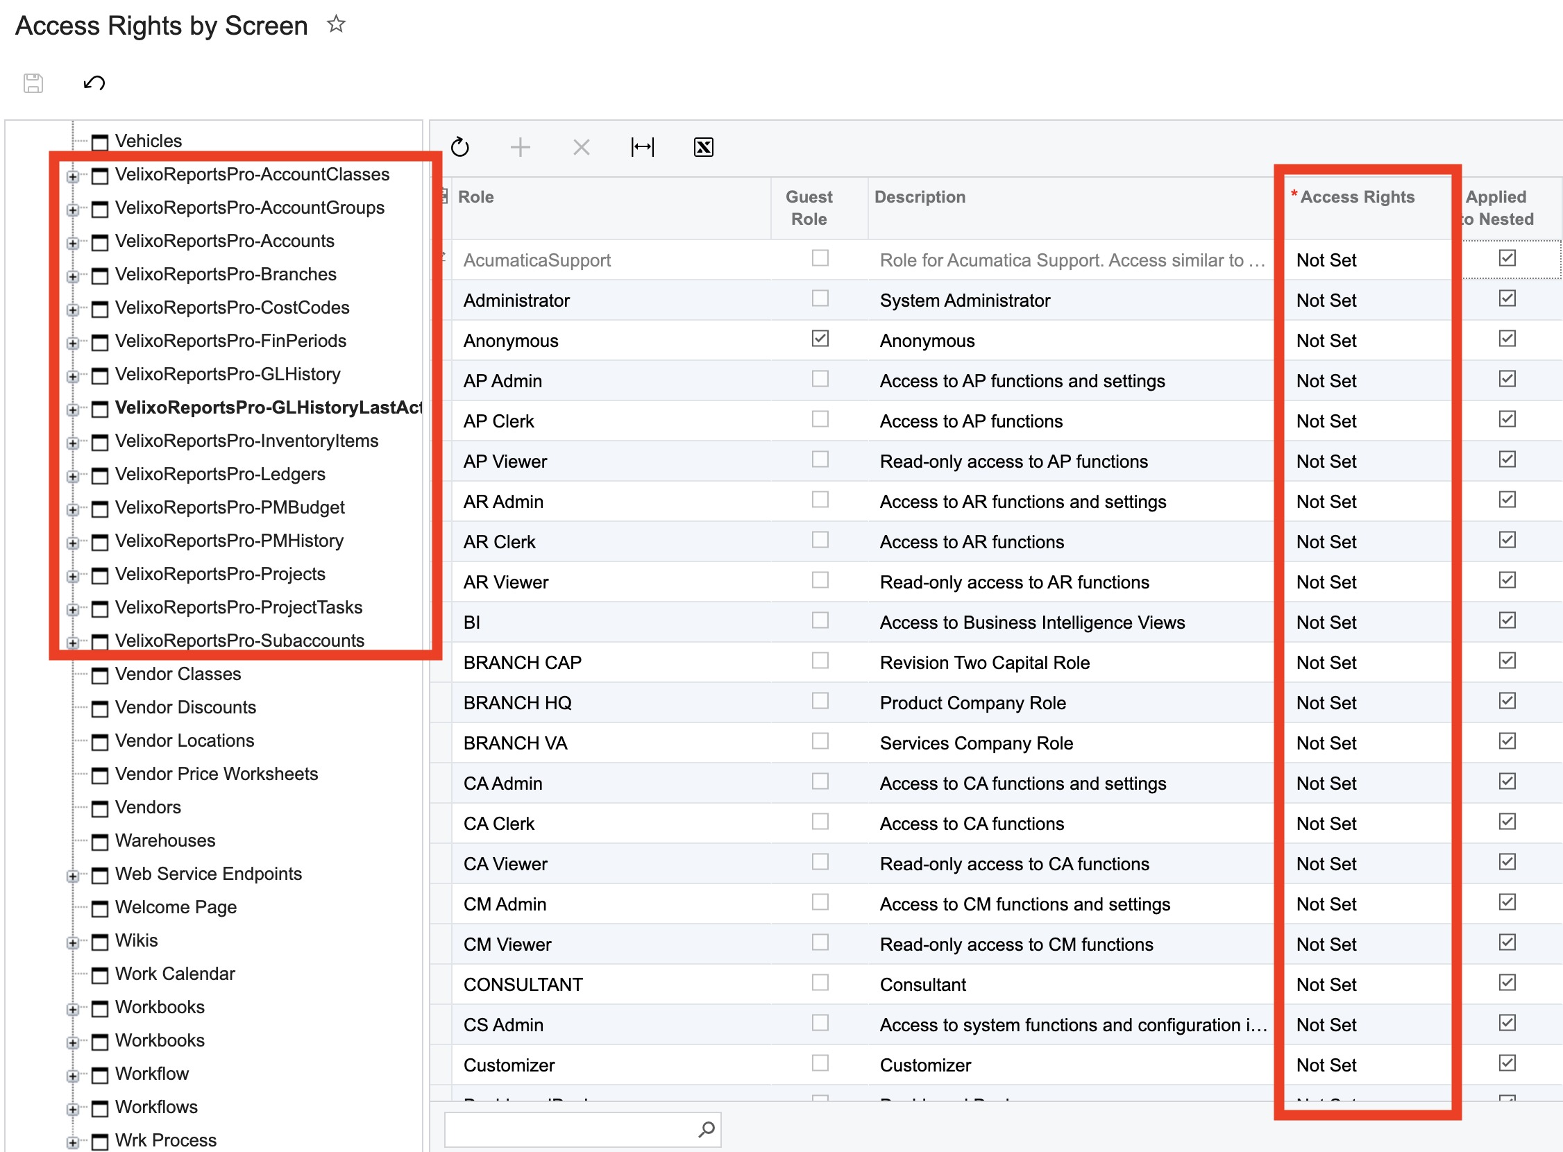Toggle Guest Role for BI role
Viewport: 1563px width, 1152px height.
coord(820,620)
